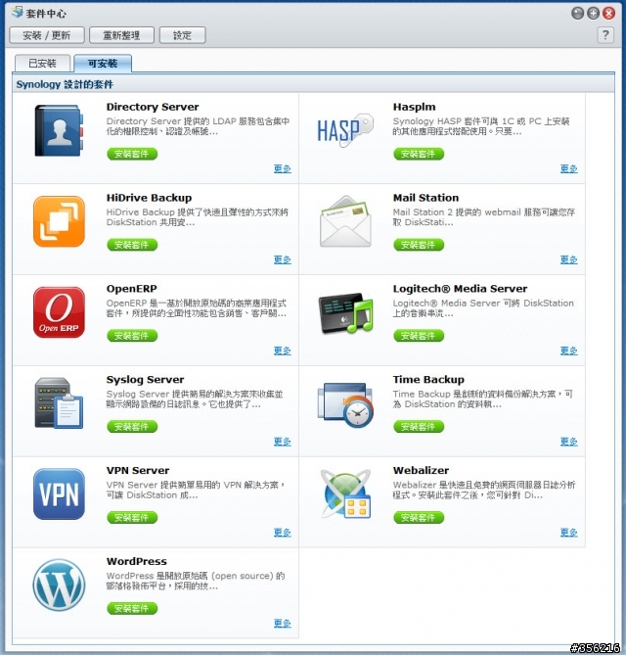
Task: Open 更多 link for Logitech Media Server
Action: (569, 351)
